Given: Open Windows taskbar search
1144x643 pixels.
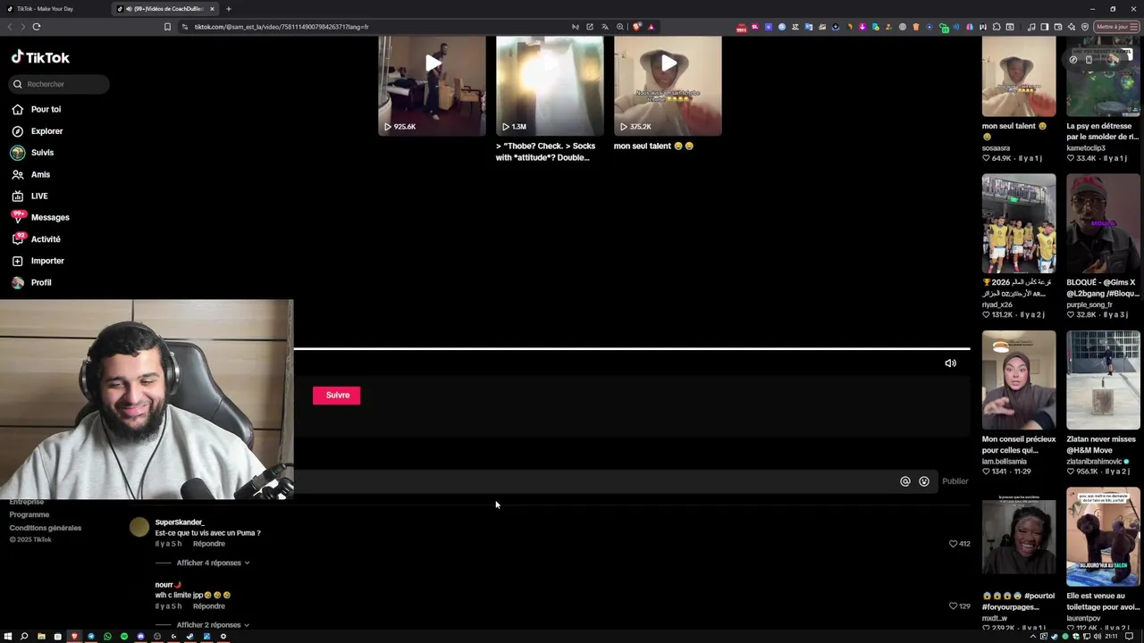Looking at the screenshot, I should pos(24,637).
